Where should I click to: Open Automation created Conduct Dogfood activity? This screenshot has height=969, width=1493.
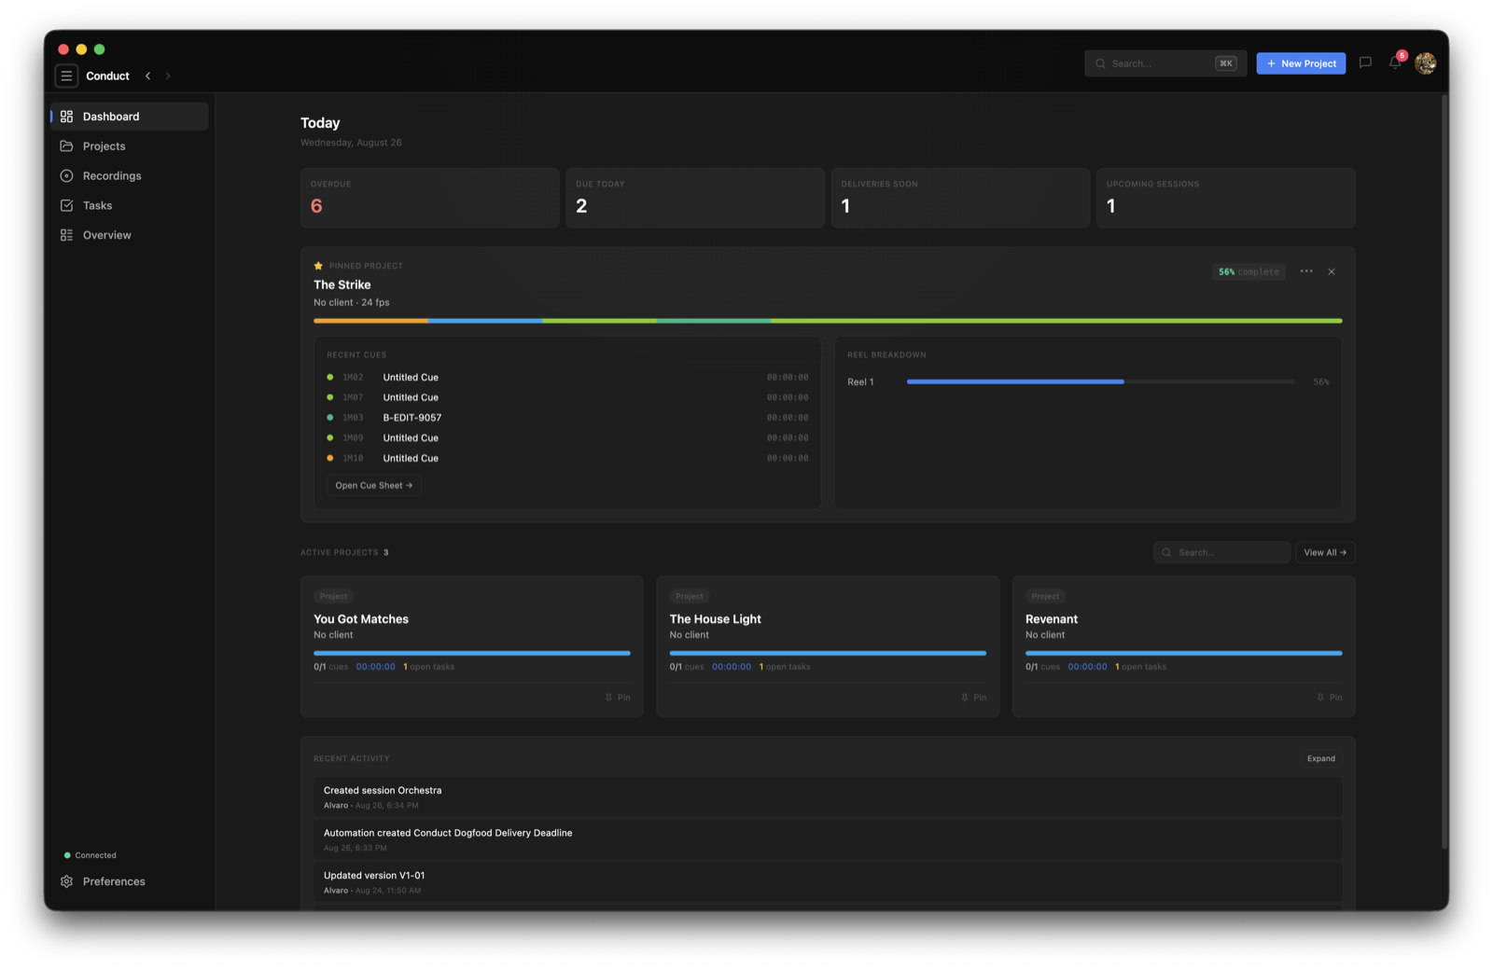point(828,839)
